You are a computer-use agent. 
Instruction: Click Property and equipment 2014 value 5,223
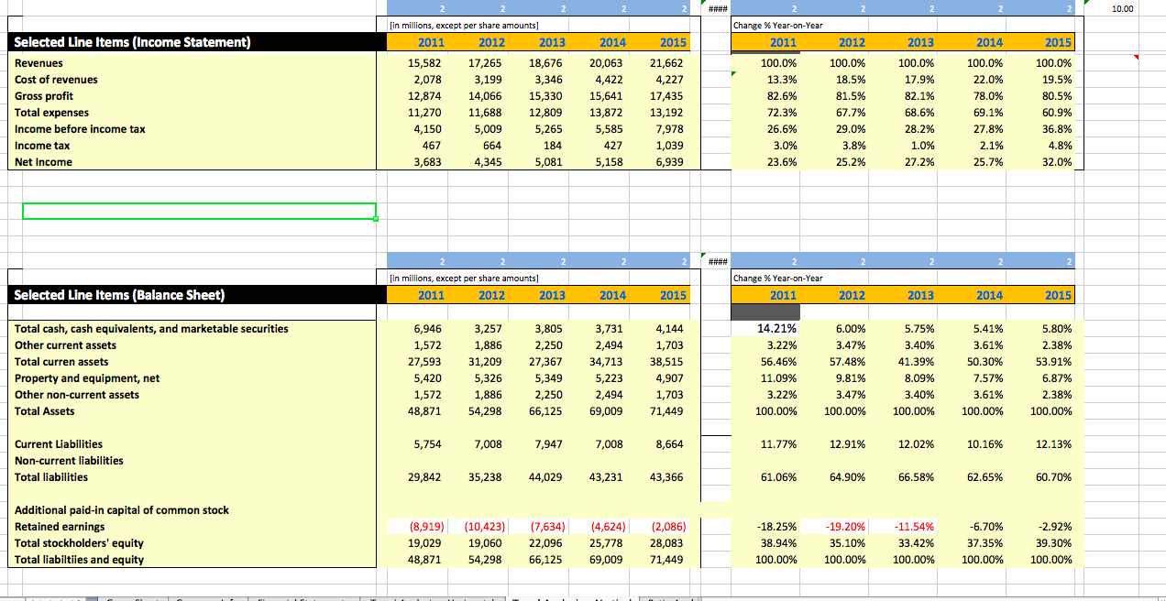610,378
